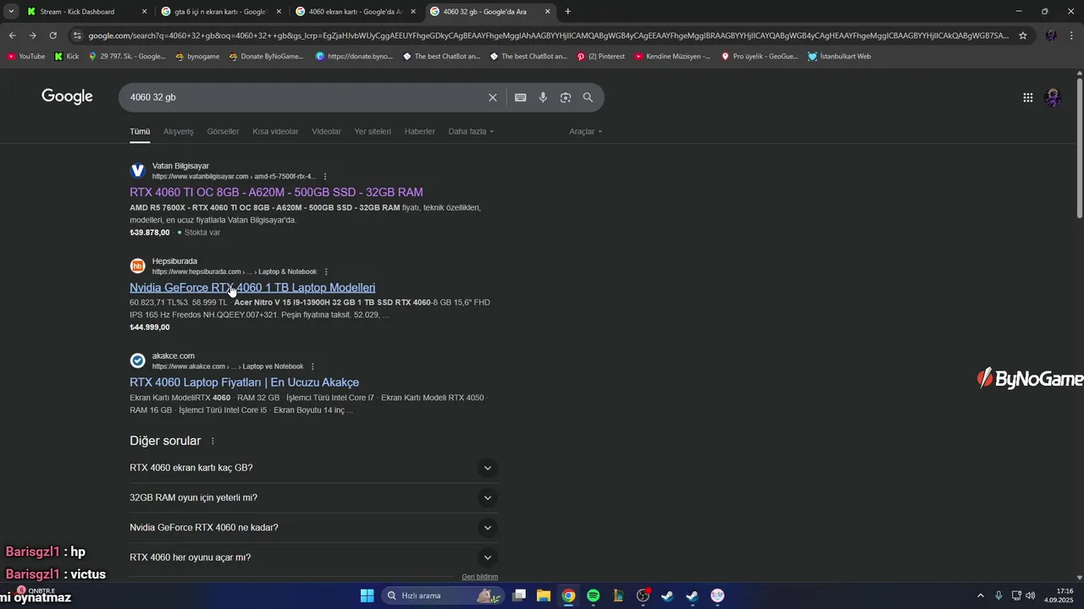Open the Google apps grid
This screenshot has width=1084, height=609.
1027,97
